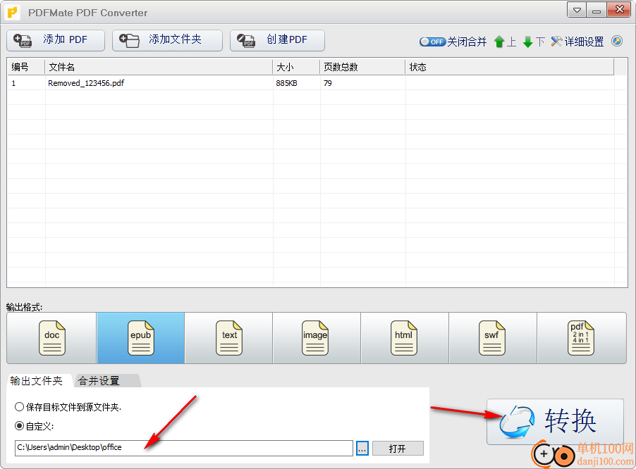This screenshot has width=636, height=469.
Task: Select image output format
Action: click(x=317, y=338)
